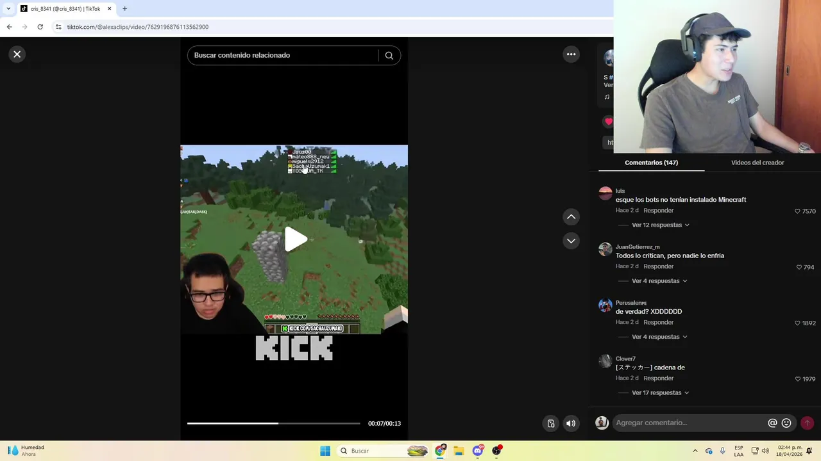Expand Ver 4 respuestas under JuanGutierrez_m
The width and height of the screenshot is (821, 461).
pos(659,281)
